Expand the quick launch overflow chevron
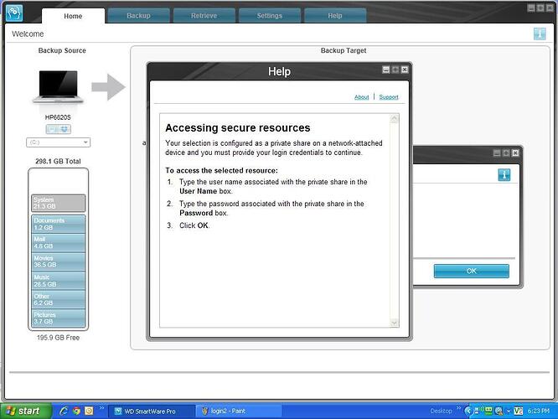This screenshot has width=558, height=419. pos(101,408)
